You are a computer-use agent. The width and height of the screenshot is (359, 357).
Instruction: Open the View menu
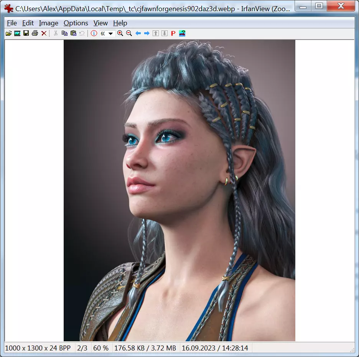tap(100, 23)
